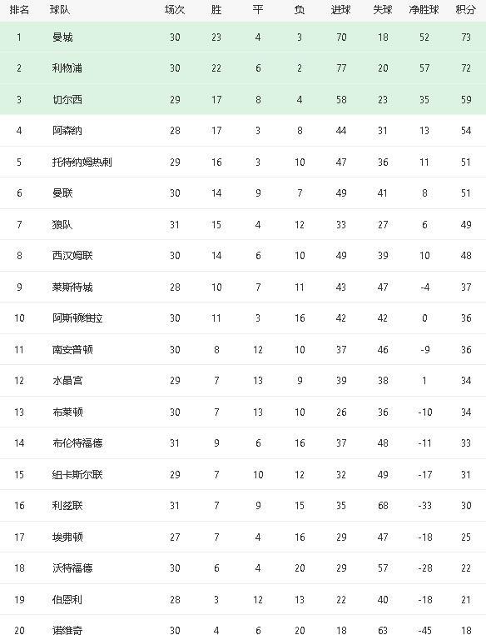Viewport: 486px width, 635px height.
Task: Click the 托特纳姆热刺 team name
Action: tap(82, 162)
